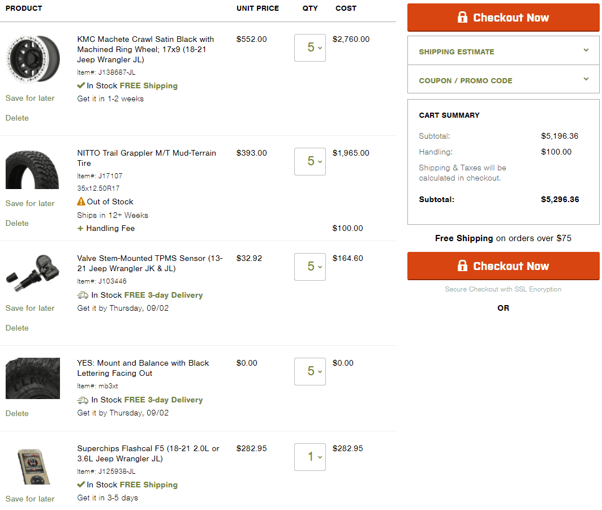
Task: Click the lock icon on top Checkout Now
Action: (462, 18)
